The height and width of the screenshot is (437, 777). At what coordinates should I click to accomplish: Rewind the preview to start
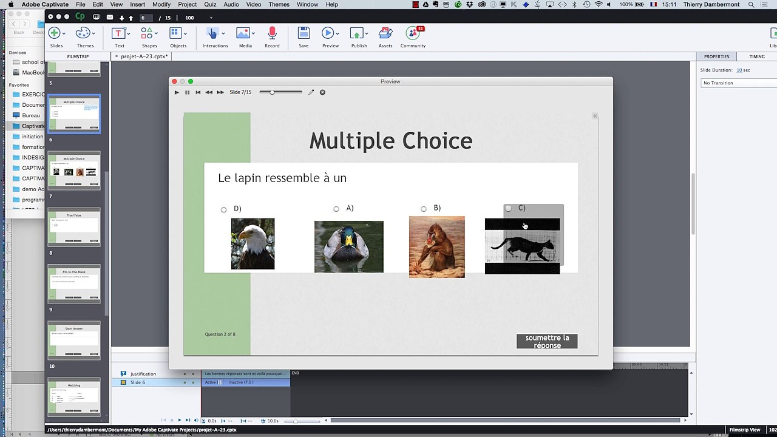[x=198, y=92]
